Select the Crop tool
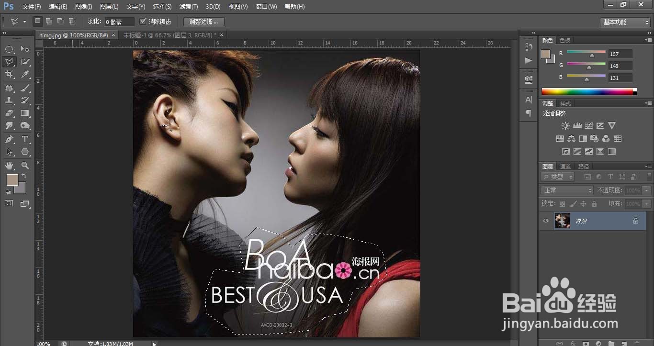 click(9, 74)
